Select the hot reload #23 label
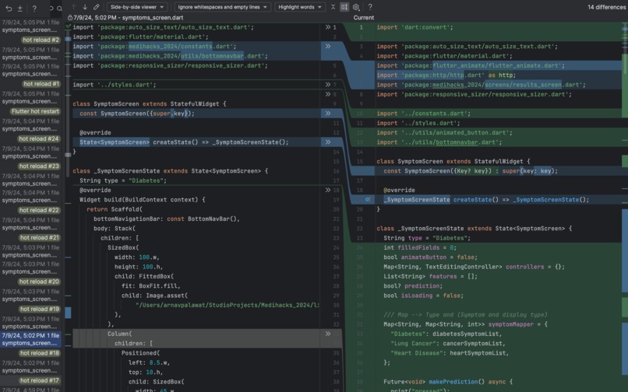 pyautogui.click(x=39, y=166)
